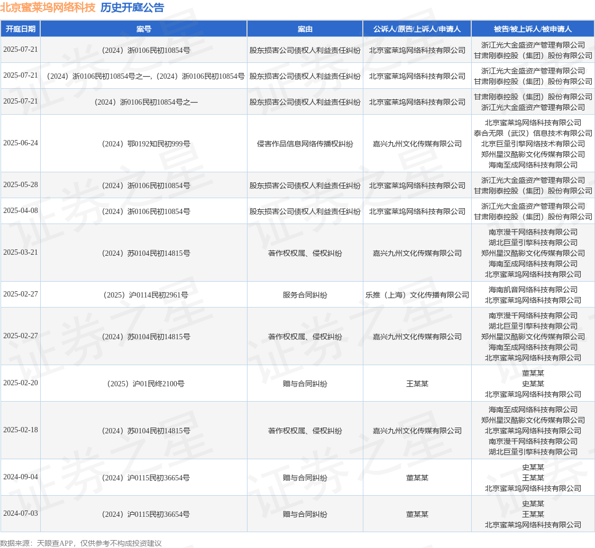Click plaintiff 王某某 in the 2025-02-20 row
This screenshot has height=548, width=595.
417,384
